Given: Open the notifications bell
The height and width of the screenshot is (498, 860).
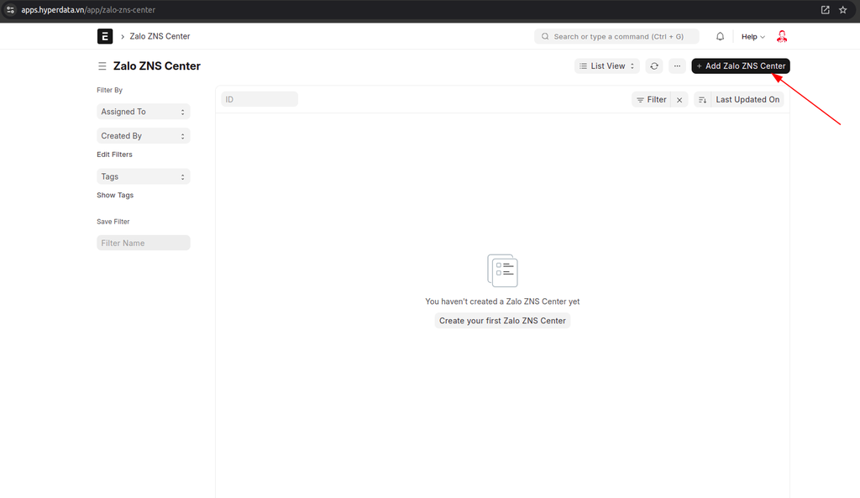Looking at the screenshot, I should click(720, 37).
